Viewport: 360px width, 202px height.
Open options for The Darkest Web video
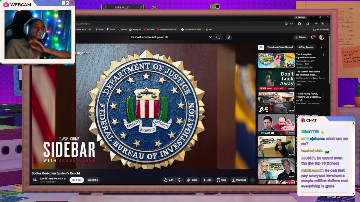point(323,72)
